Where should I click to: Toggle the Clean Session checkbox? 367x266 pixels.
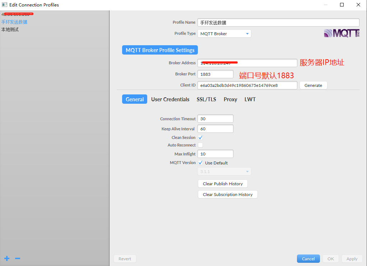(x=200, y=137)
